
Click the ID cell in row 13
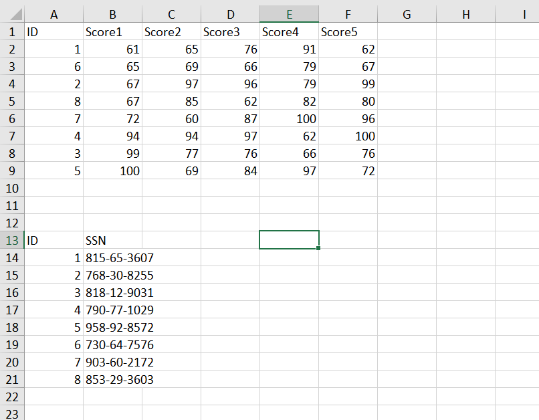point(53,240)
